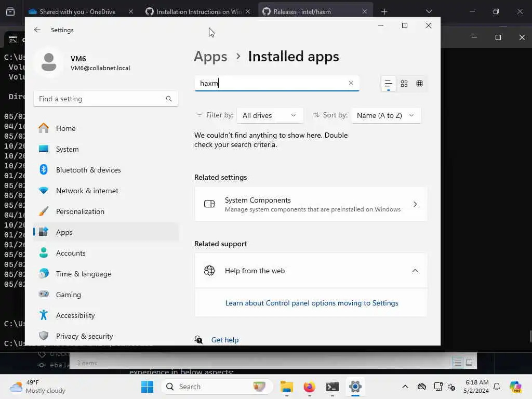Minimize the Settings window
Viewport: 532px width, 399px height.
click(381, 25)
